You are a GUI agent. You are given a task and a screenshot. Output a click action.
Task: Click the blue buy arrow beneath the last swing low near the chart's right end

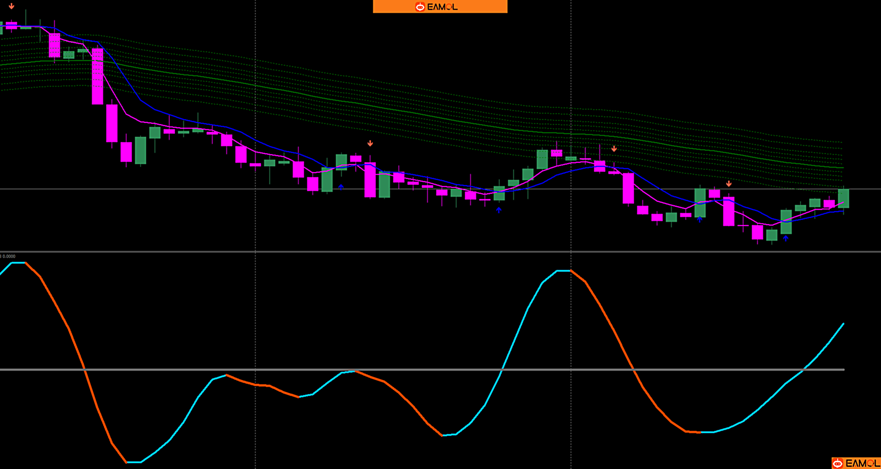[786, 239]
